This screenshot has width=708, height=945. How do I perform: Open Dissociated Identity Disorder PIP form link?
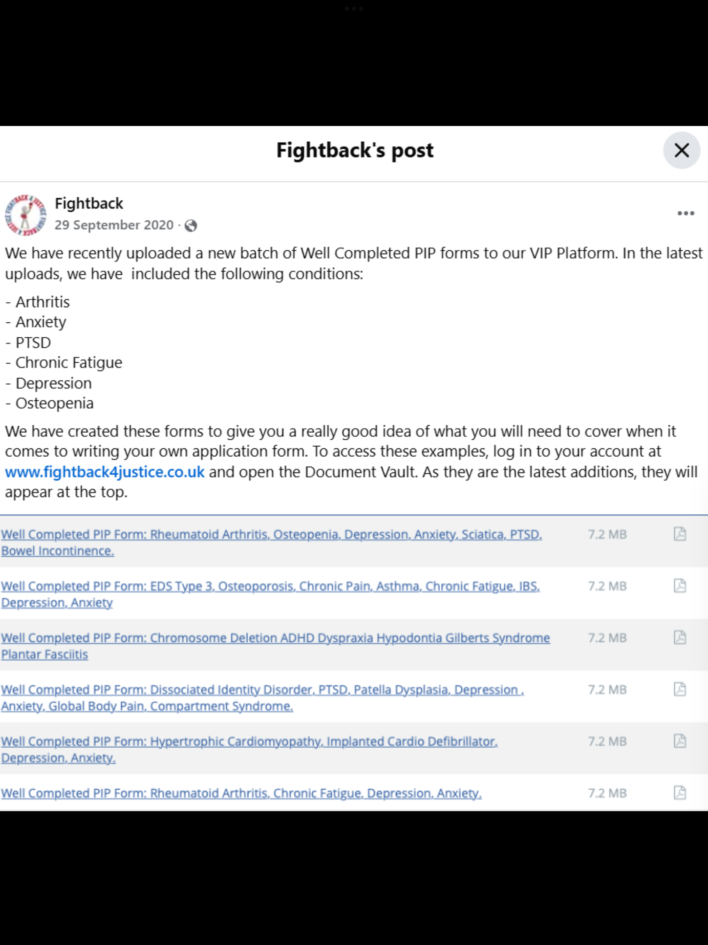click(x=262, y=690)
